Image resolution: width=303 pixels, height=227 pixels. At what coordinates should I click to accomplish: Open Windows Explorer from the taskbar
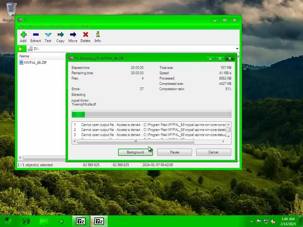pos(44,221)
